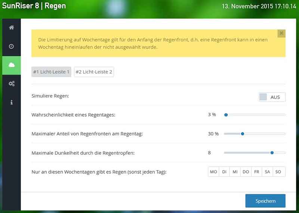This screenshot has width=299, height=213.
Task: Toggle the DI weekday button
Action: pos(225,172)
